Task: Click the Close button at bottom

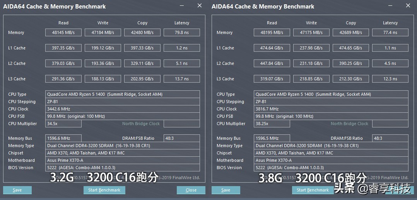Action: pyautogui.click(x=191, y=190)
